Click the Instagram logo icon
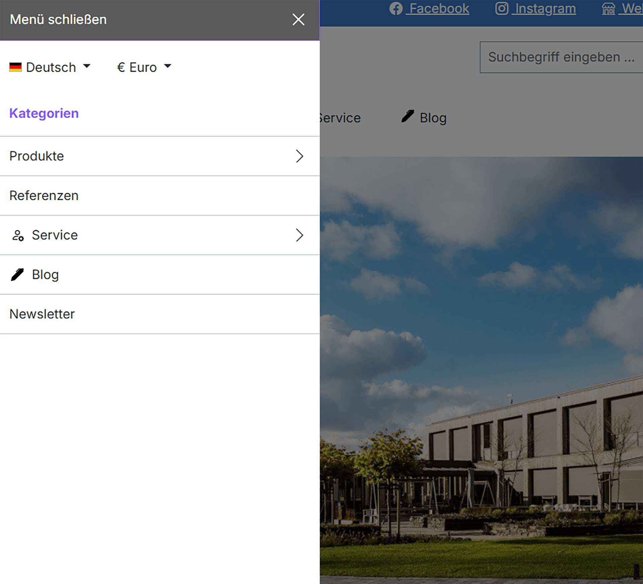The height and width of the screenshot is (584, 643). tap(502, 8)
